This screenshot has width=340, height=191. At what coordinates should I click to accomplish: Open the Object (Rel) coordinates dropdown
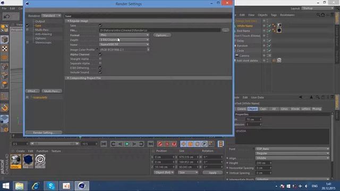pos(164,172)
